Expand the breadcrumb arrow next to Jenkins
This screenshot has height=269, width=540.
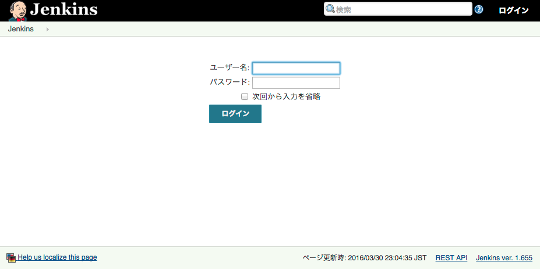coord(48,30)
